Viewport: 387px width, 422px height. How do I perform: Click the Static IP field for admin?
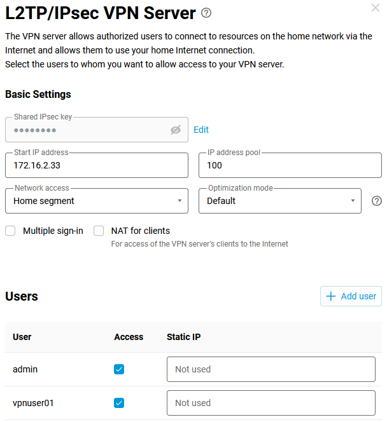pos(271,369)
